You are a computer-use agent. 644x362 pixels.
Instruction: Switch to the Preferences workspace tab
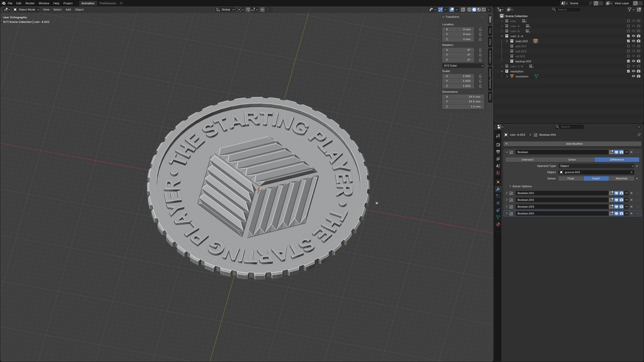[108, 3]
